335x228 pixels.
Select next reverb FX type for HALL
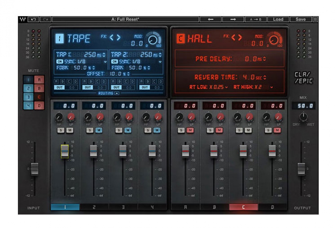click(241, 37)
